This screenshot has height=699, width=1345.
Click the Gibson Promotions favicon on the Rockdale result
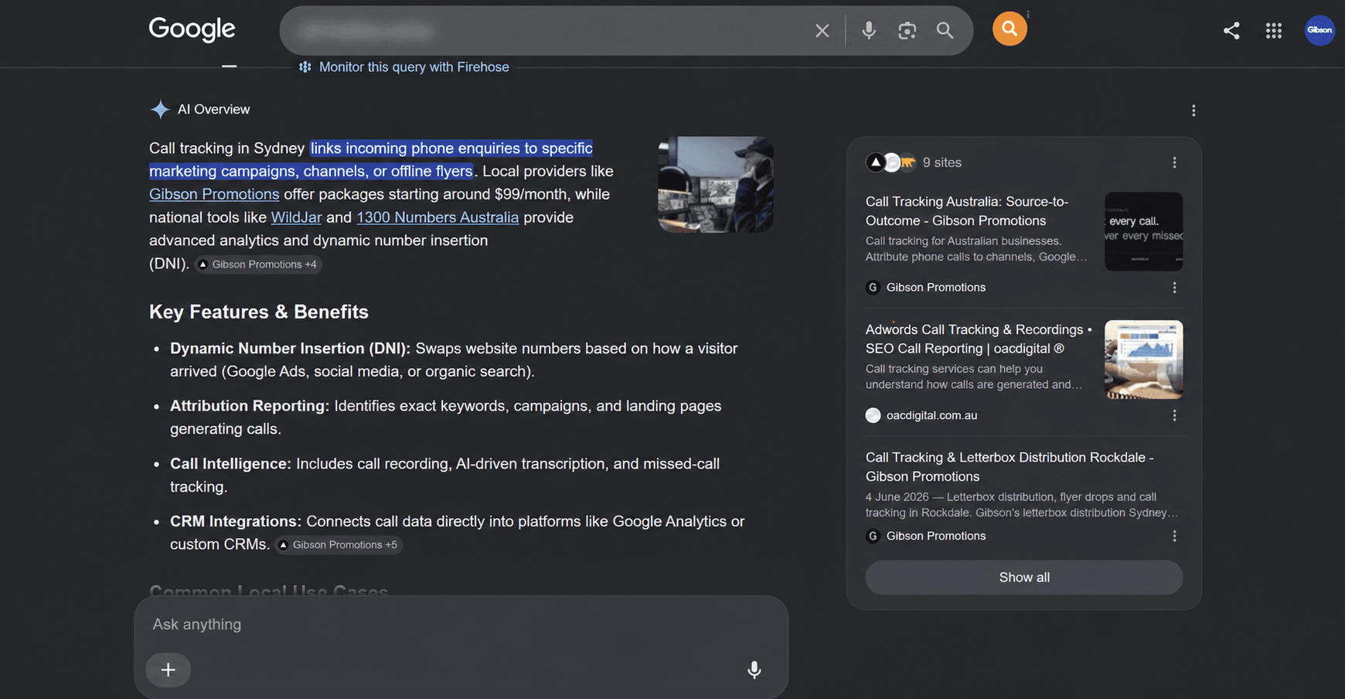pyautogui.click(x=873, y=536)
